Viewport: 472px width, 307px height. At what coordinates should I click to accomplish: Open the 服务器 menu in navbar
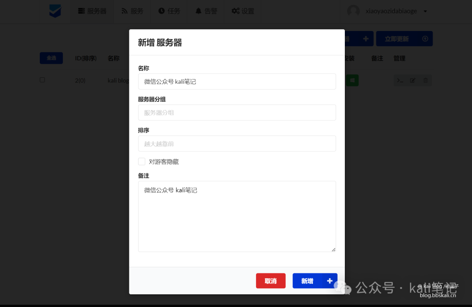click(x=92, y=11)
